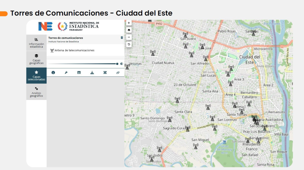Click the half-circle contrast icon beside the slider
Viewport: 304px width, 170px height.
[122, 64]
